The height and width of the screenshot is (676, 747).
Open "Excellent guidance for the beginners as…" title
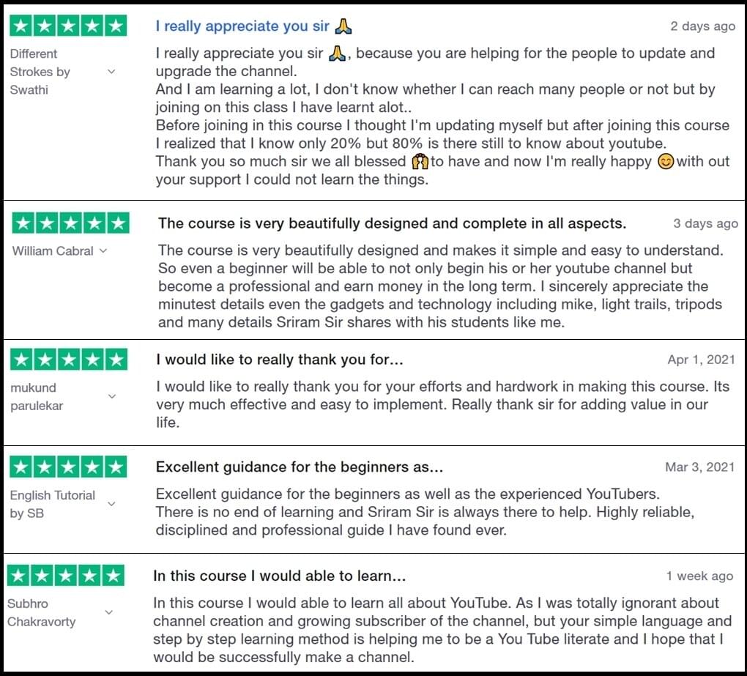[300, 467]
